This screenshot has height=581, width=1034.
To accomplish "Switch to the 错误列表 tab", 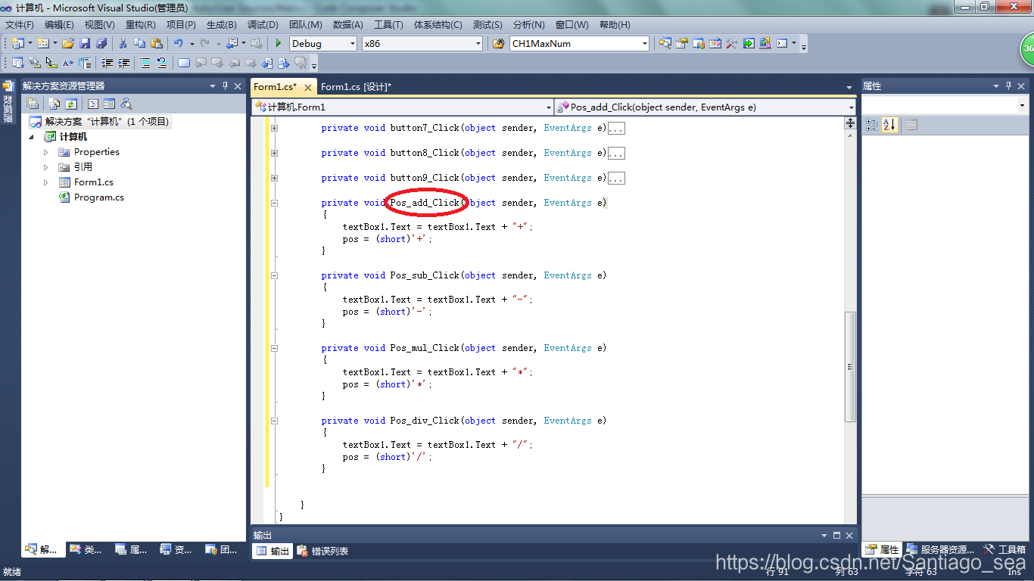I will [322, 551].
